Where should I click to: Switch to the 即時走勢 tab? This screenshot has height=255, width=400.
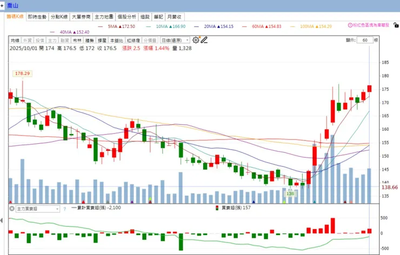point(37,17)
